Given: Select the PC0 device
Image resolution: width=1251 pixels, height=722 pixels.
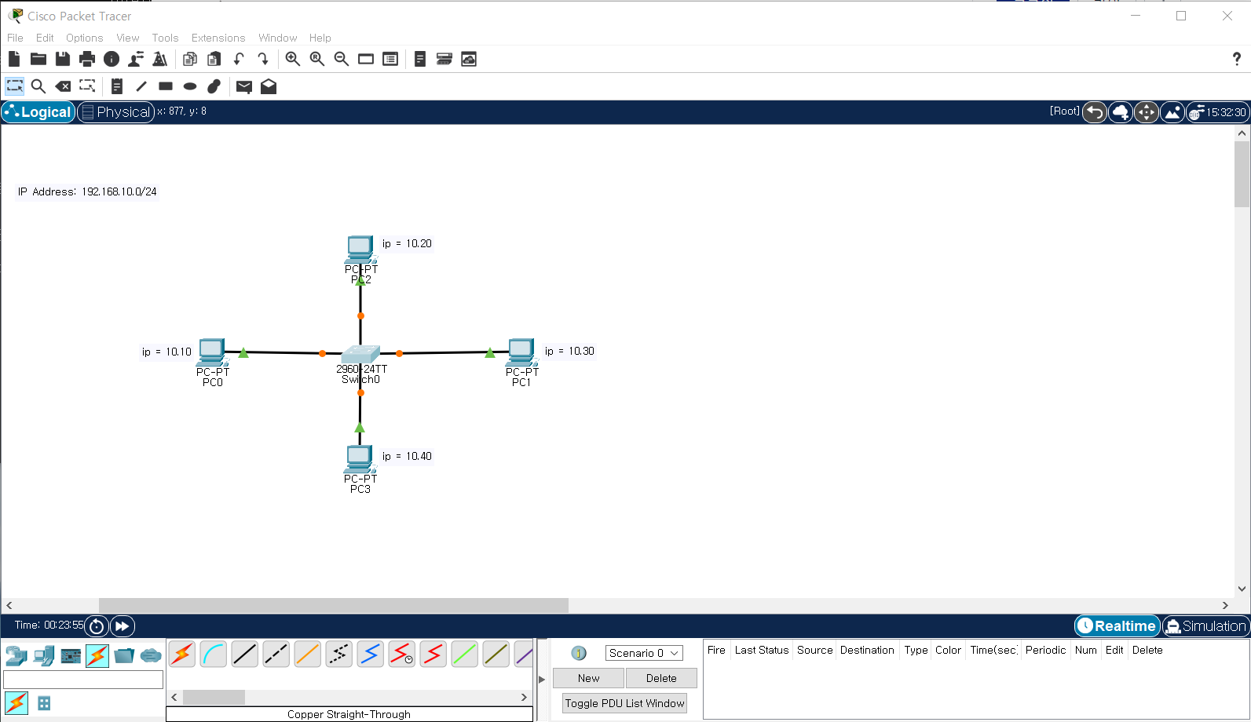Looking at the screenshot, I should pos(212,352).
